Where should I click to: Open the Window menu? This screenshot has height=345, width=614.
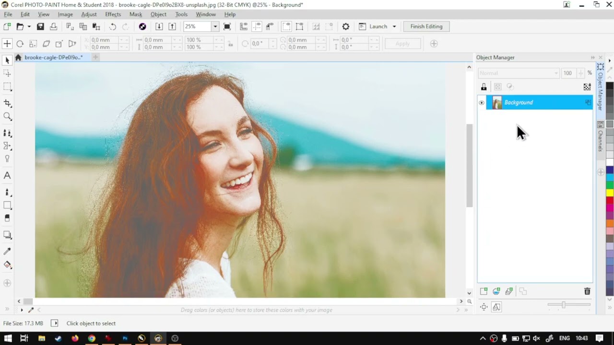coord(206,14)
